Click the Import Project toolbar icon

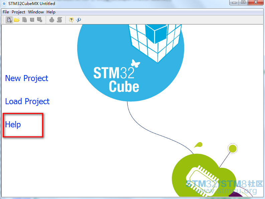pos(24,20)
